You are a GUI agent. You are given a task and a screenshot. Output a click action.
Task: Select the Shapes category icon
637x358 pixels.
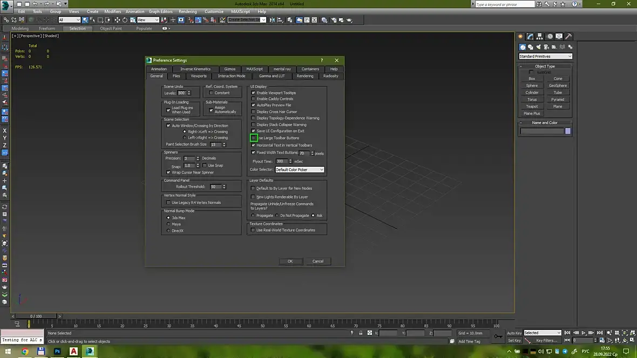coord(531,47)
